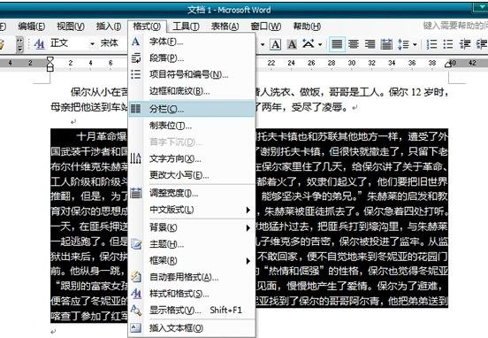Image resolution: width=488 pixels, height=338 pixels.
Task: Open the line spacing dropdown arrow
Action: pos(415,44)
